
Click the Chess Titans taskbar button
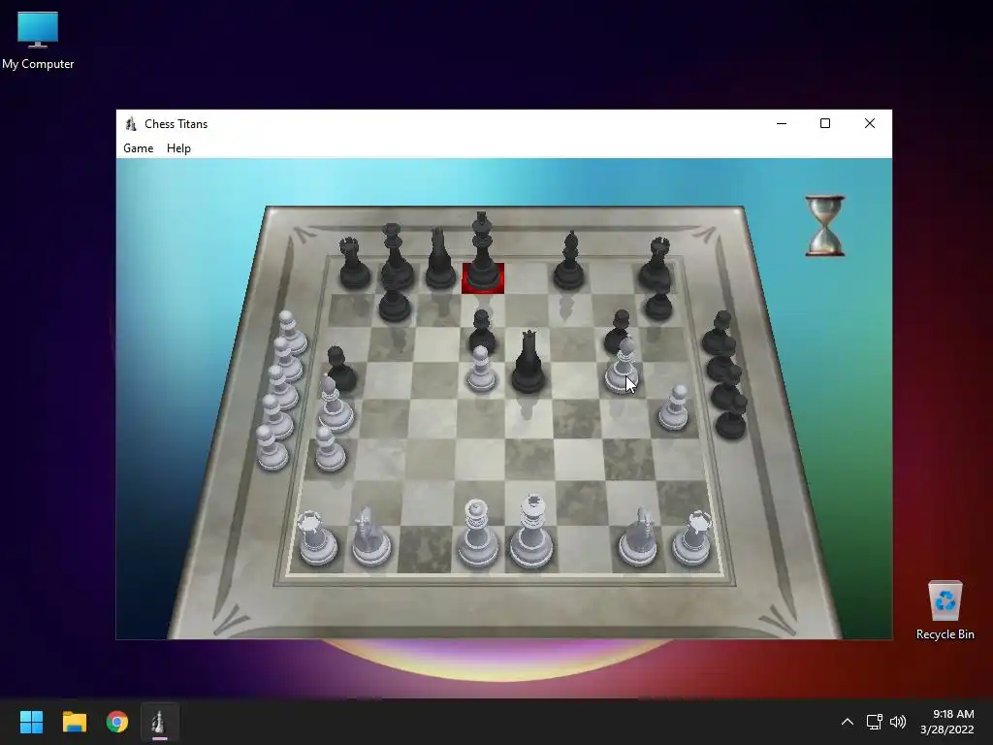[x=160, y=722]
